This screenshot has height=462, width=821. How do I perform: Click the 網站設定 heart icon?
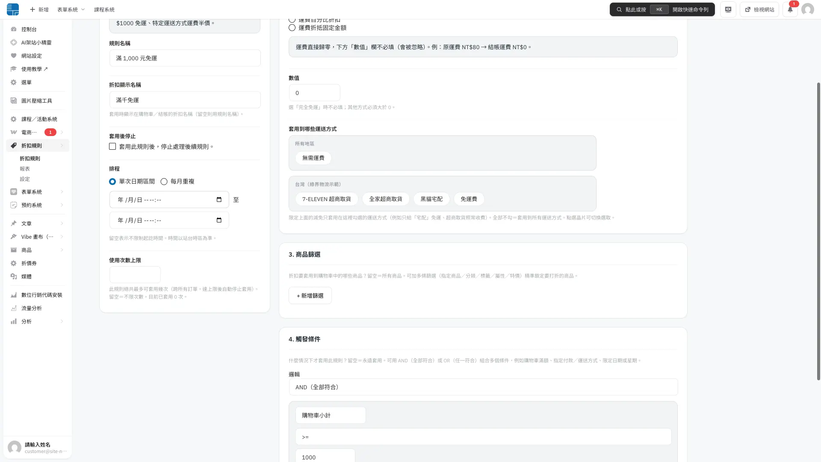coord(14,56)
